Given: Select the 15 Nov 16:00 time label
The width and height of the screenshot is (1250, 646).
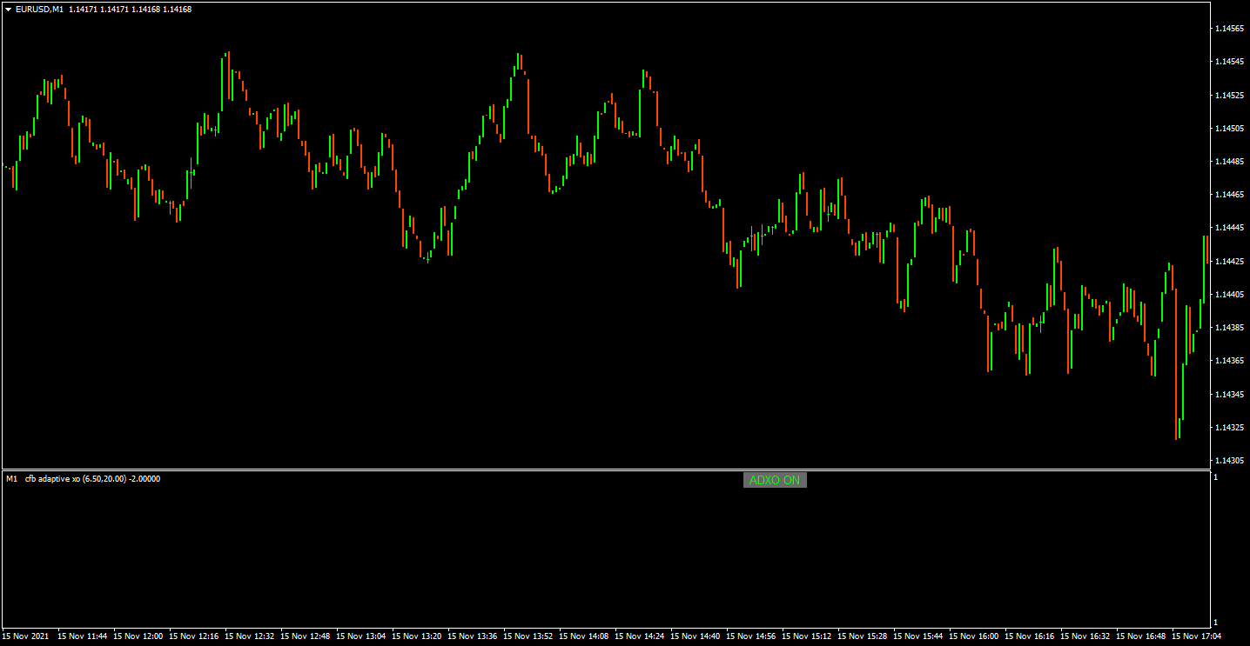Looking at the screenshot, I should tap(974, 636).
